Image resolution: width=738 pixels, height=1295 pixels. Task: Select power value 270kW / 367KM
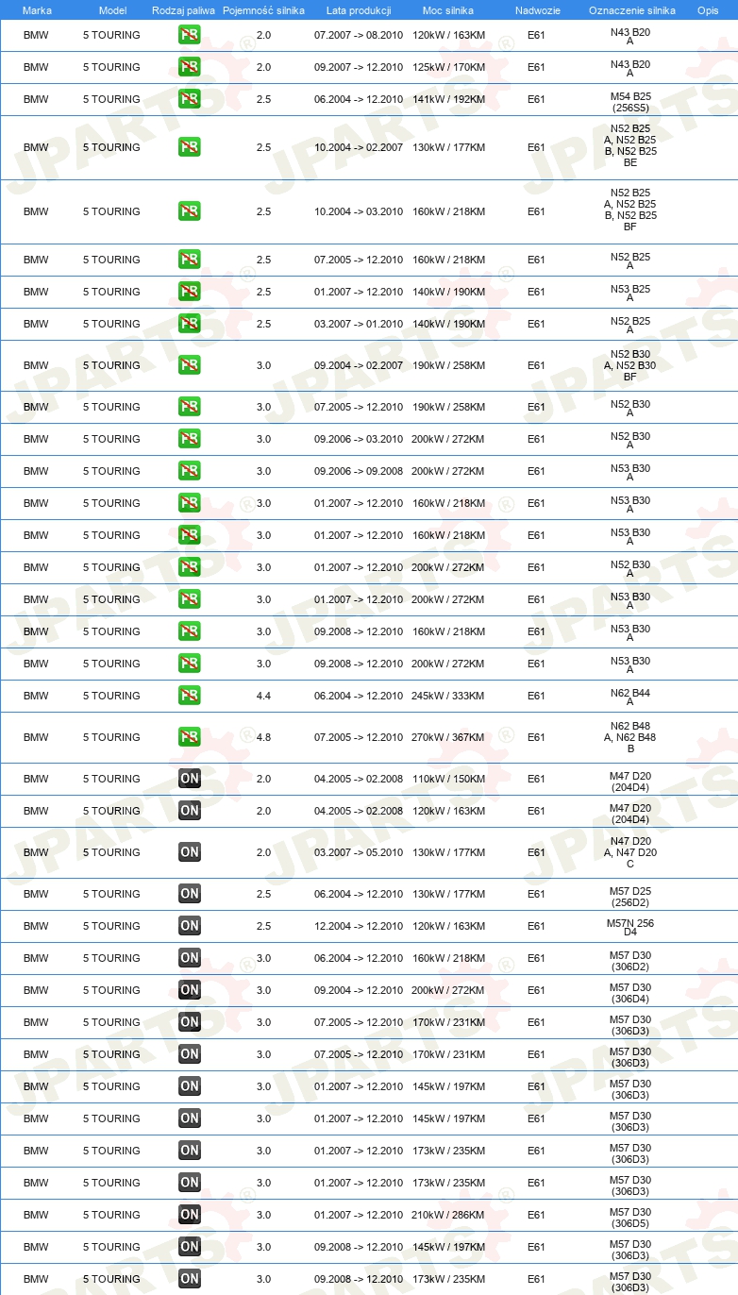click(x=448, y=737)
